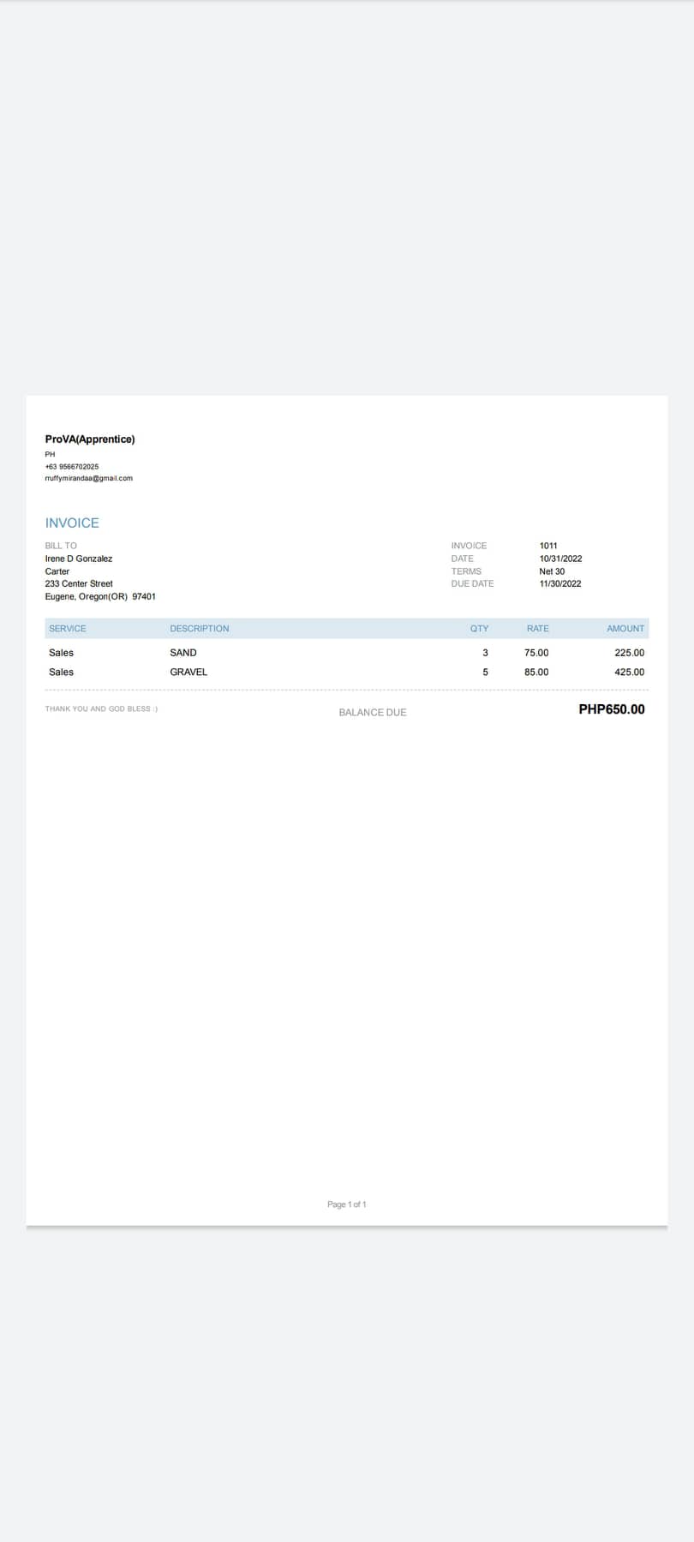This screenshot has height=1542, width=694.
Task: Click invoice number 1011
Action: coord(548,546)
